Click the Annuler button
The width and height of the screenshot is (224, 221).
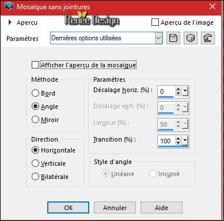(115, 207)
